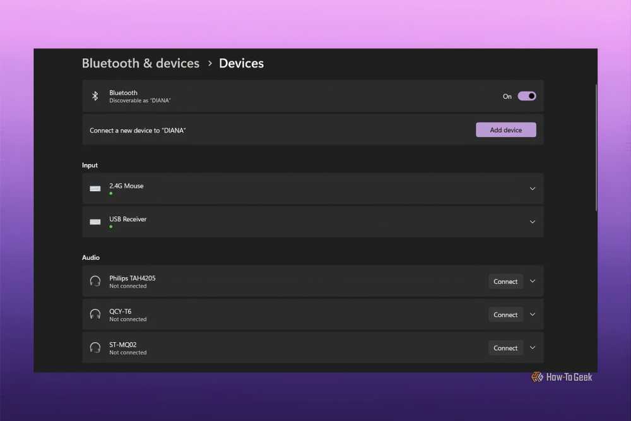Click the 'Discoverable as "DIANA"' text
This screenshot has height=421, width=631.
coord(140,100)
